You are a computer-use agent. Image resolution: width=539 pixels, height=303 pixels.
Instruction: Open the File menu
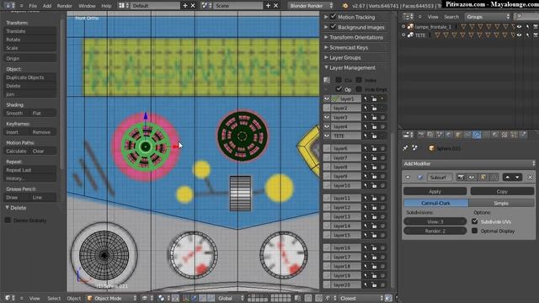pyautogui.click(x=33, y=6)
